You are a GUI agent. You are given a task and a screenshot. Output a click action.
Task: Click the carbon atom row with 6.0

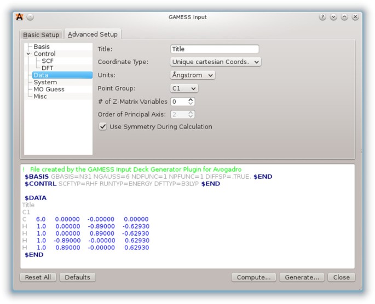click(85, 219)
